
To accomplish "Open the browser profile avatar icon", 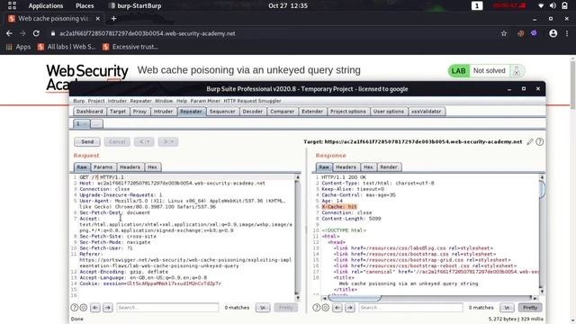I will (x=553, y=33).
